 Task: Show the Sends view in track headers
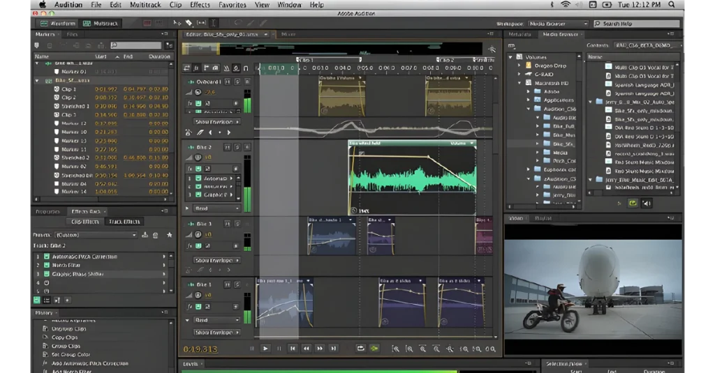pyautogui.click(x=206, y=68)
